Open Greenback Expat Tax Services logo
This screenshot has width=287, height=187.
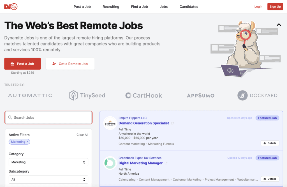(110, 163)
